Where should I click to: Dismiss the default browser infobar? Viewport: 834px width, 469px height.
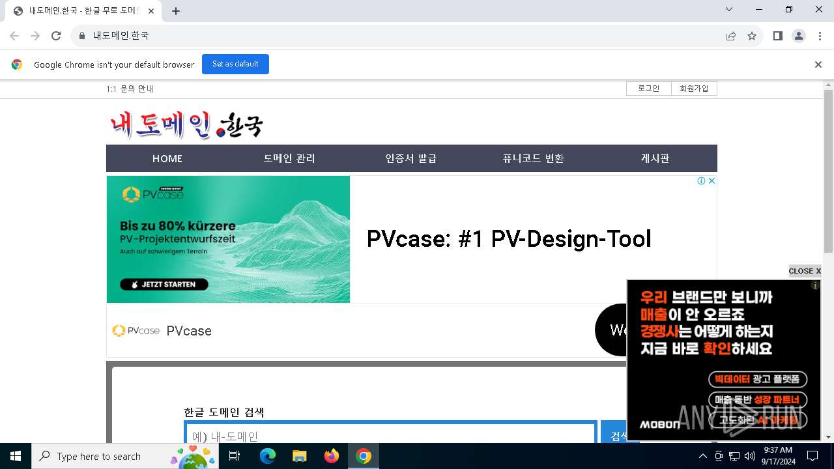[x=818, y=64]
